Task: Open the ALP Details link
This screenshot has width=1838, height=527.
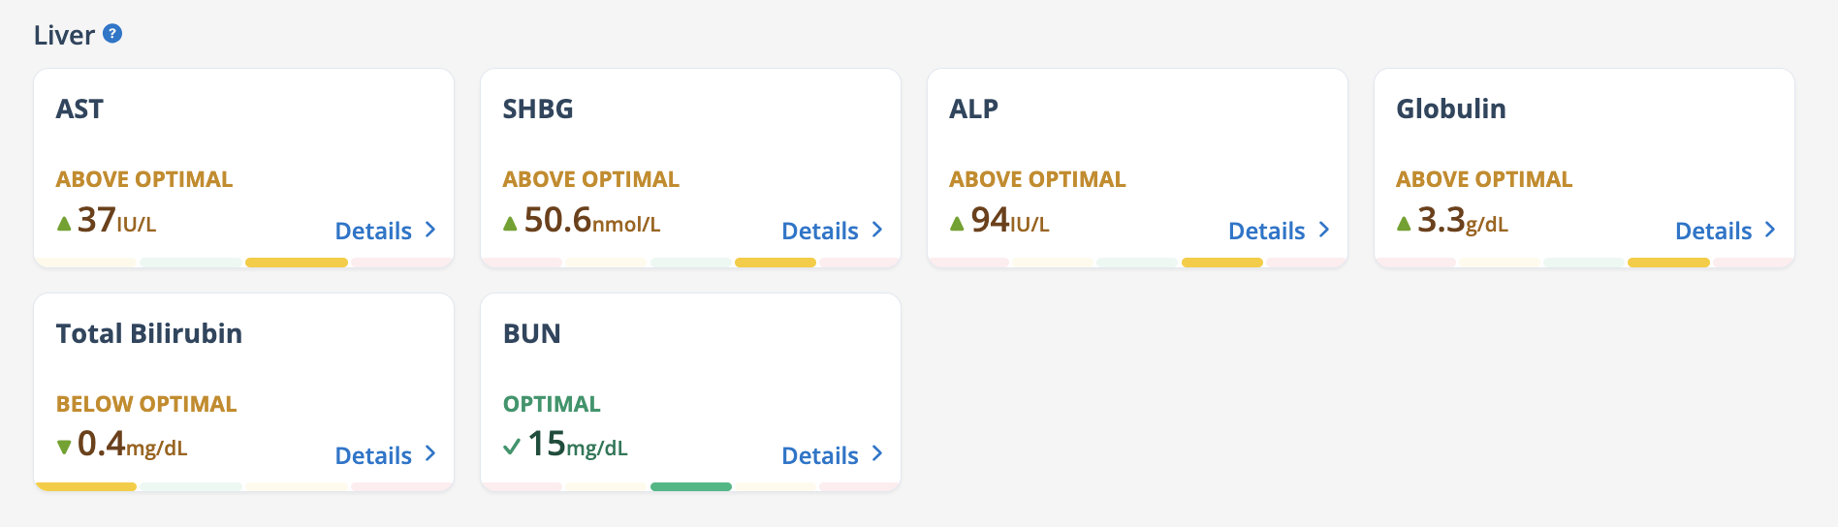Action: 1267,231
